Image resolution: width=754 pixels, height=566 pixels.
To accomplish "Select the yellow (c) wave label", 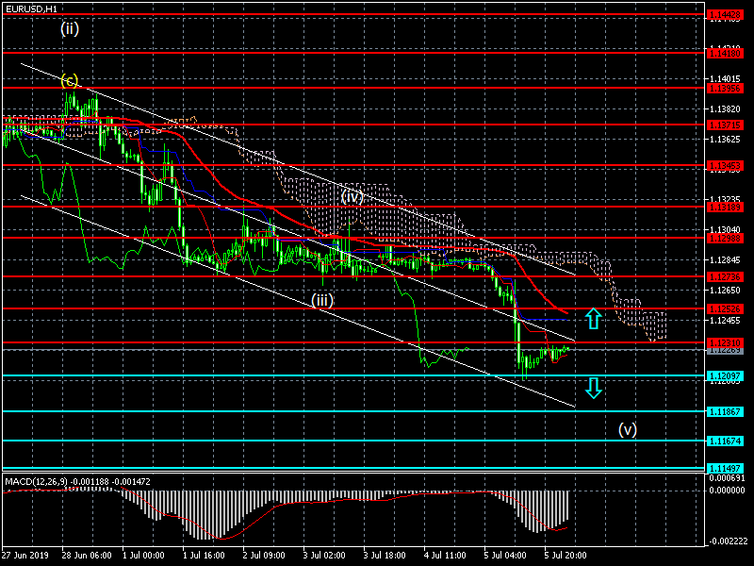I will pyautogui.click(x=69, y=81).
